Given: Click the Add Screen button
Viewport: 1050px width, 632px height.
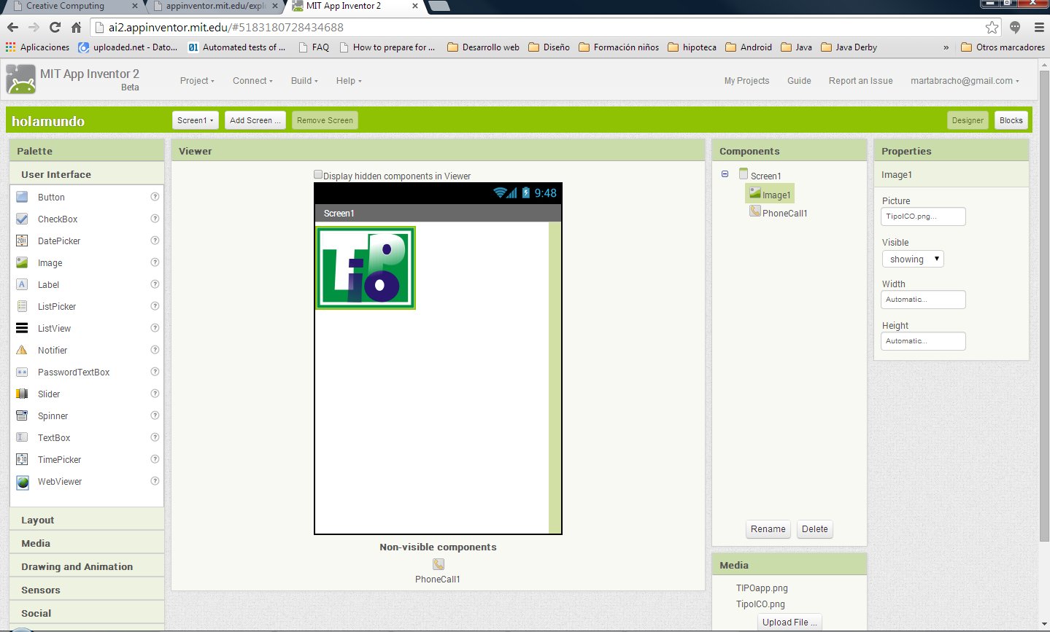Looking at the screenshot, I should coord(255,120).
